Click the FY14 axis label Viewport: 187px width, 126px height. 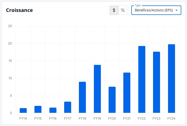pyautogui.click(x=23, y=118)
